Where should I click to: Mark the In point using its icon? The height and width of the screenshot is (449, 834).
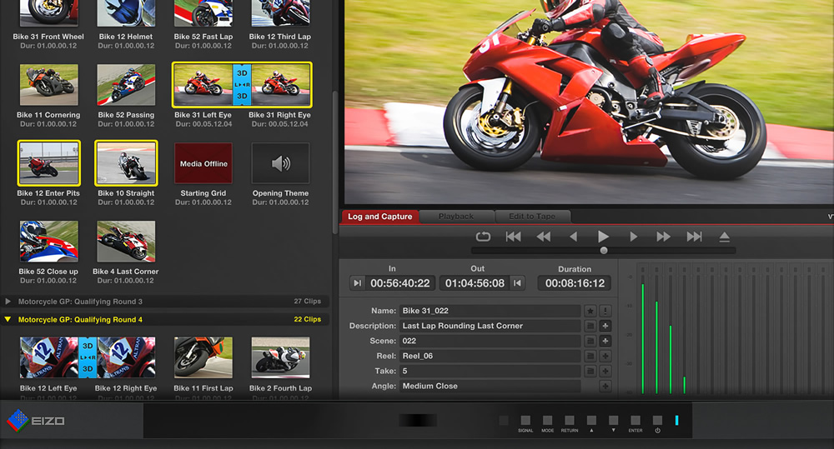[x=357, y=283]
